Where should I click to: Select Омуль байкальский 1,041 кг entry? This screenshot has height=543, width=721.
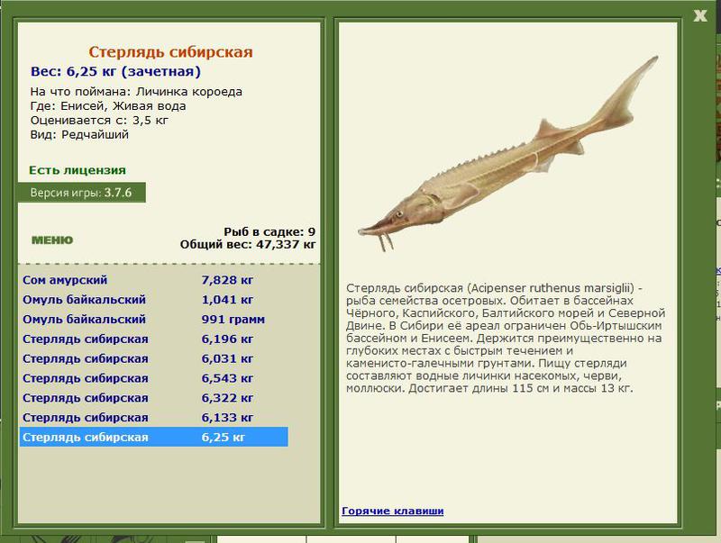pyautogui.click(x=153, y=300)
